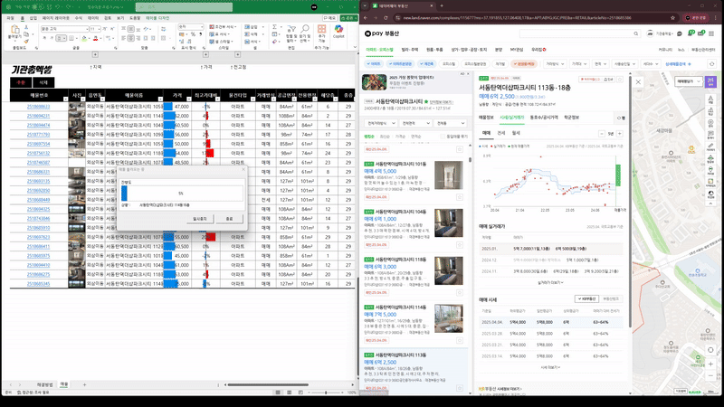Increase chart period with plus next to 5년
This screenshot has width=724, height=407.
[620, 134]
